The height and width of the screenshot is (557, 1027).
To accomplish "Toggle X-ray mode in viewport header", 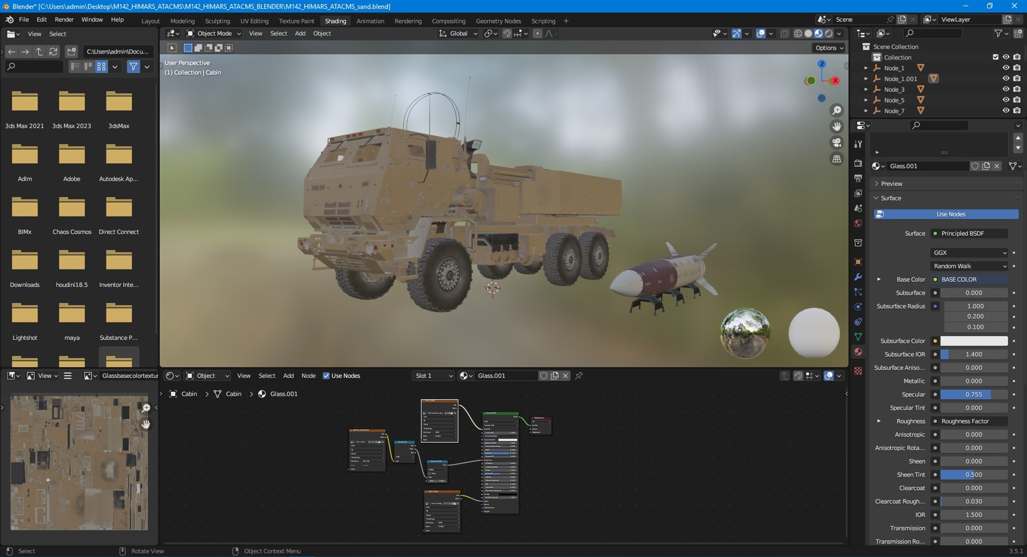I will pyautogui.click(x=784, y=33).
